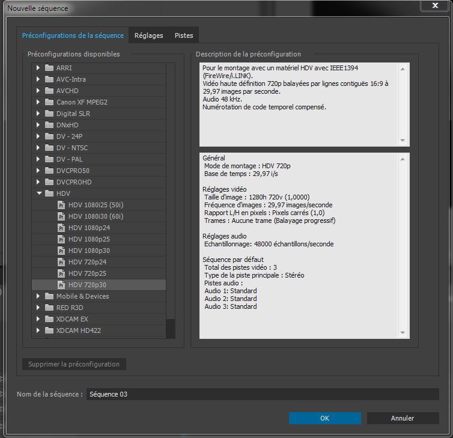Click the XDCAM HD422 folder icon

tap(49, 330)
